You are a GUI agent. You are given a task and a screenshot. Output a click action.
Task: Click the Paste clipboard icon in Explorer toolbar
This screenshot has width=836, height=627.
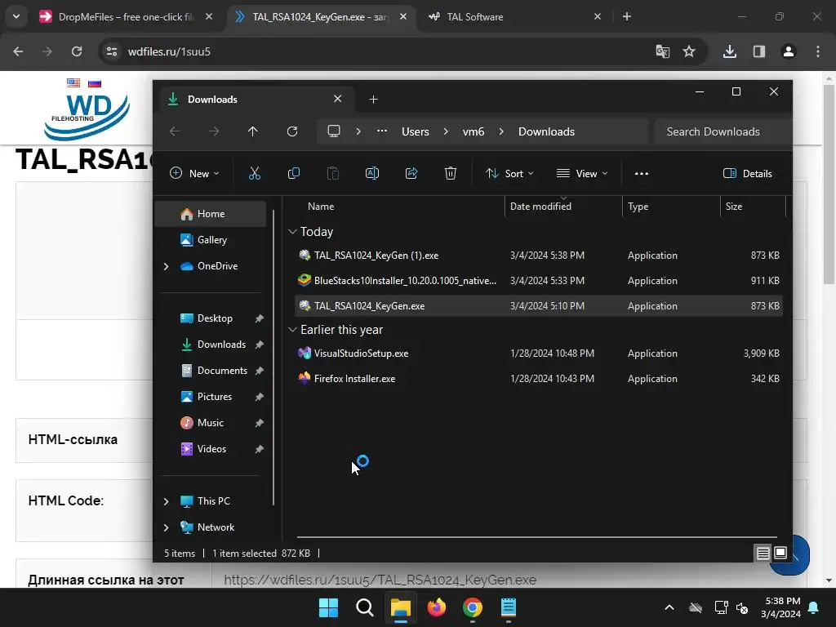333,173
